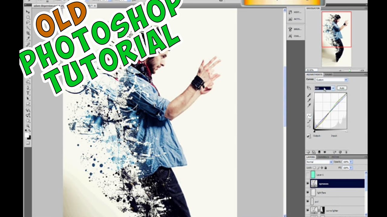The height and width of the screenshot is (217, 387).
Task: Select the 3D Rotate tool
Action: [28, 110]
